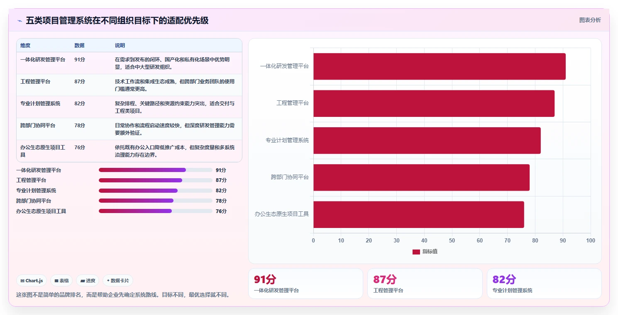Click the 一体化研发管理平台 y-axis label in the chart
Viewport: 618px width, 315px height.
284,66
